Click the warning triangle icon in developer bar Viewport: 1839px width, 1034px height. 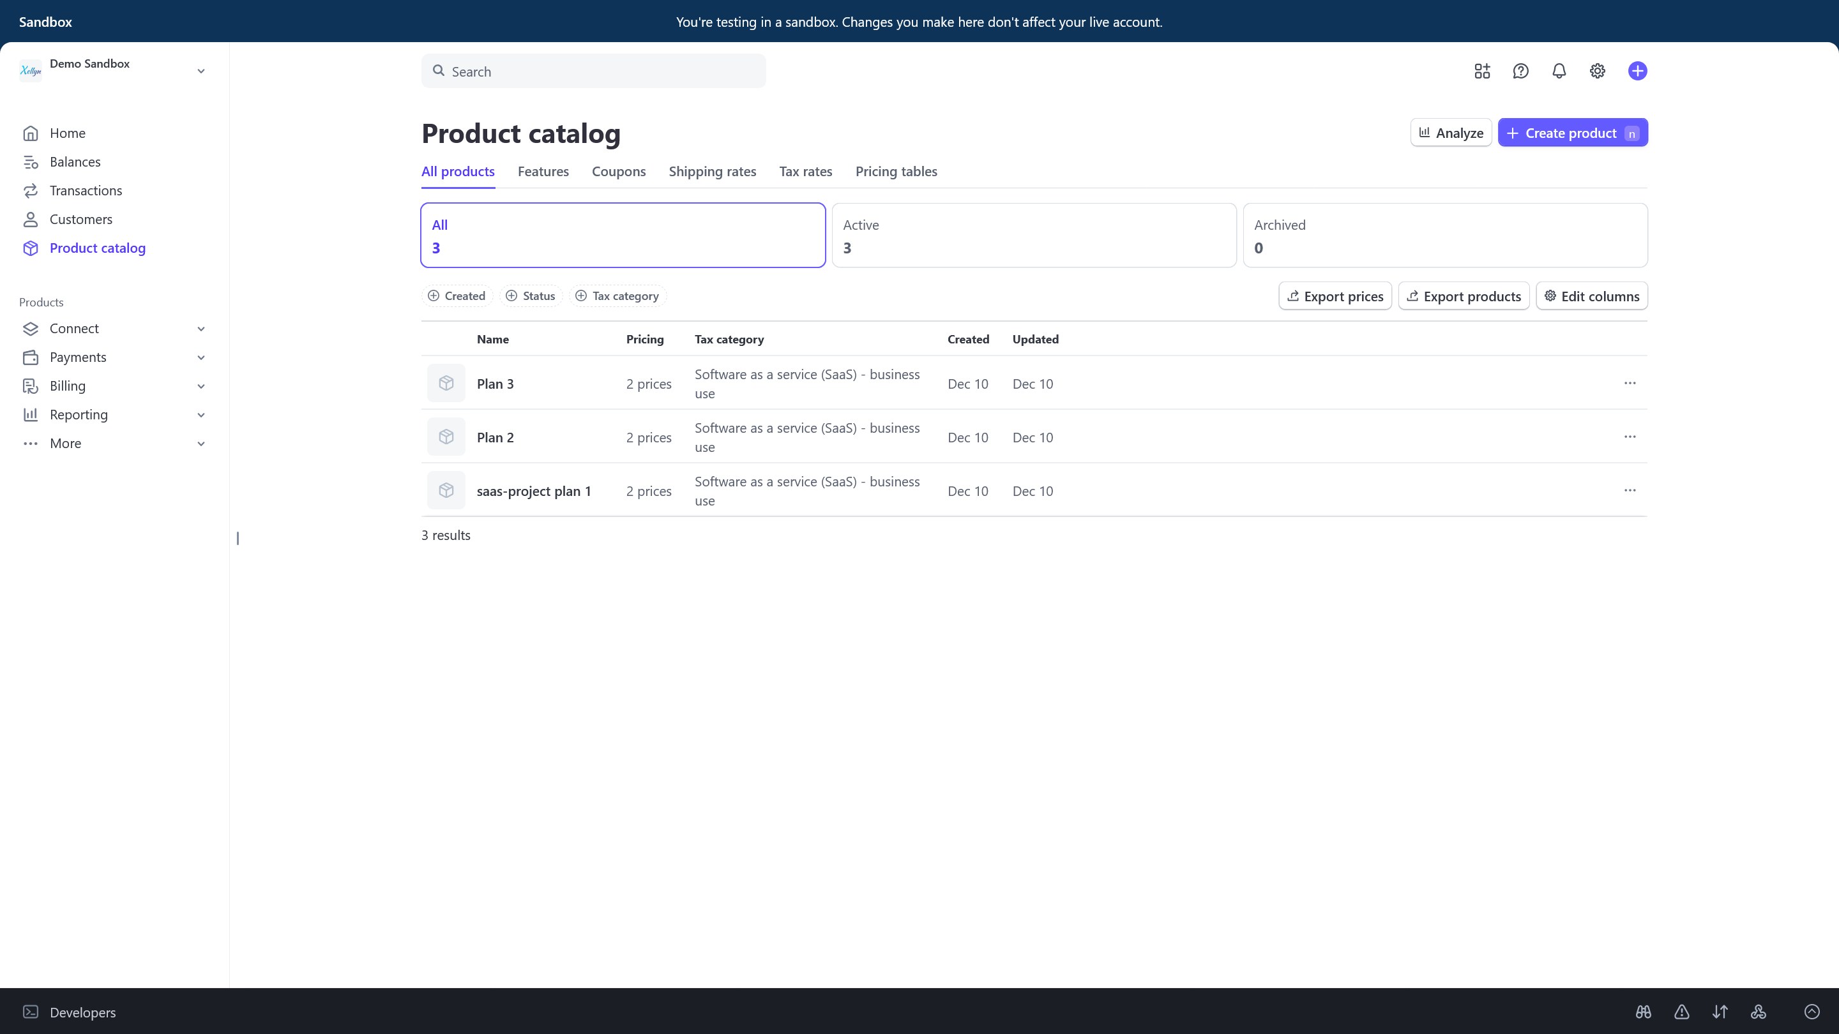(x=1682, y=1011)
